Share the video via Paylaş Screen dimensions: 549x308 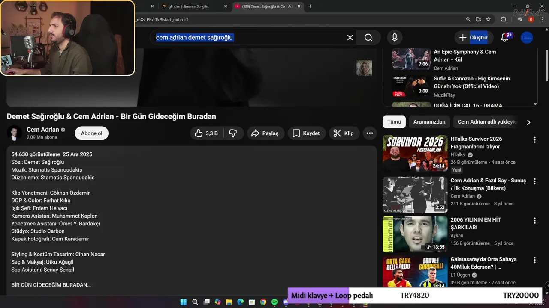coord(265,133)
